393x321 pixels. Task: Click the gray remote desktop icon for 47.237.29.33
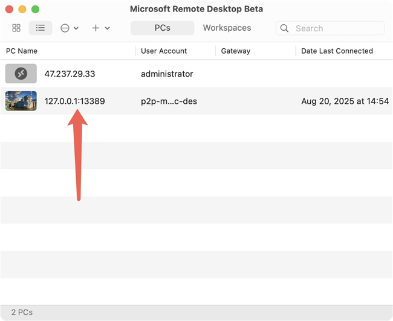point(21,74)
